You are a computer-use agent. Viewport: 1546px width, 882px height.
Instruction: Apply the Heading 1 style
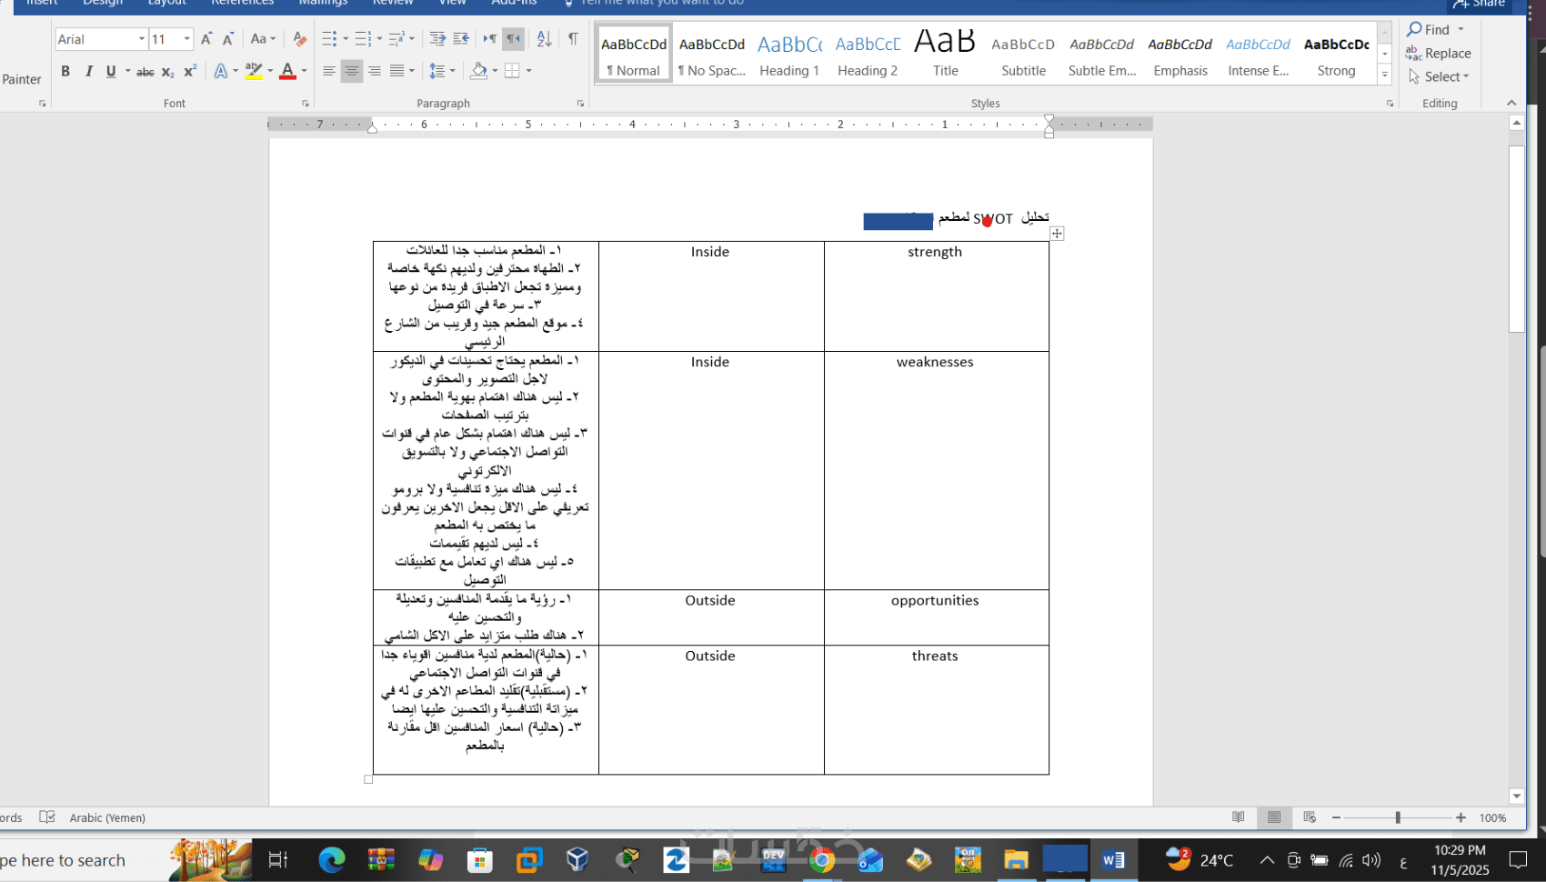789,55
